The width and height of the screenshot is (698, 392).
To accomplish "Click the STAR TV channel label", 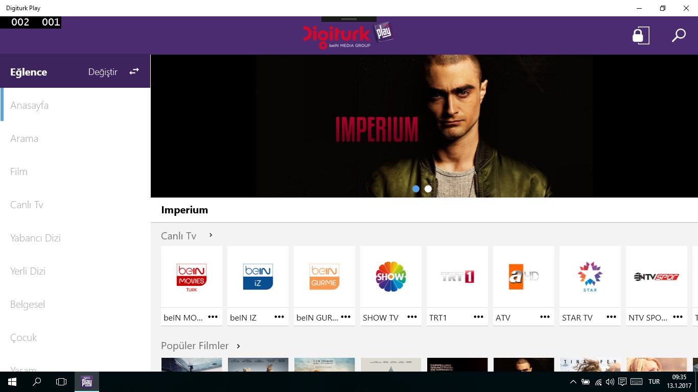I will point(577,317).
